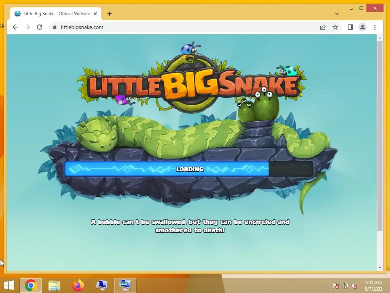This screenshot has height=293, width=390.
Task: Open the Chrome three-dot menu
Action: pos(375,27)
